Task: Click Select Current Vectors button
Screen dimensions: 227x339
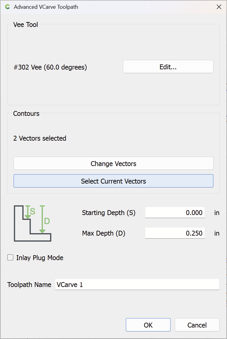Action: [113, 181]
